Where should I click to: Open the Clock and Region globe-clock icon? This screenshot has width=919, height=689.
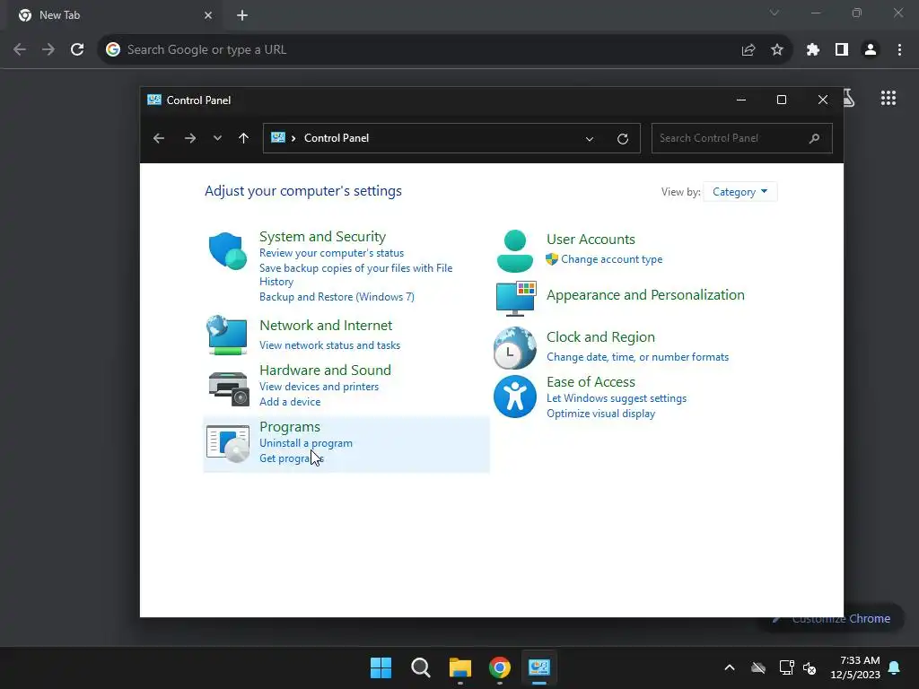pyautogui.click(x=514, y=348)
